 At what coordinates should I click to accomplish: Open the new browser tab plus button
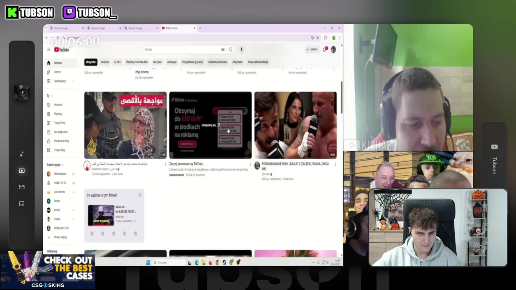point(200,28)
